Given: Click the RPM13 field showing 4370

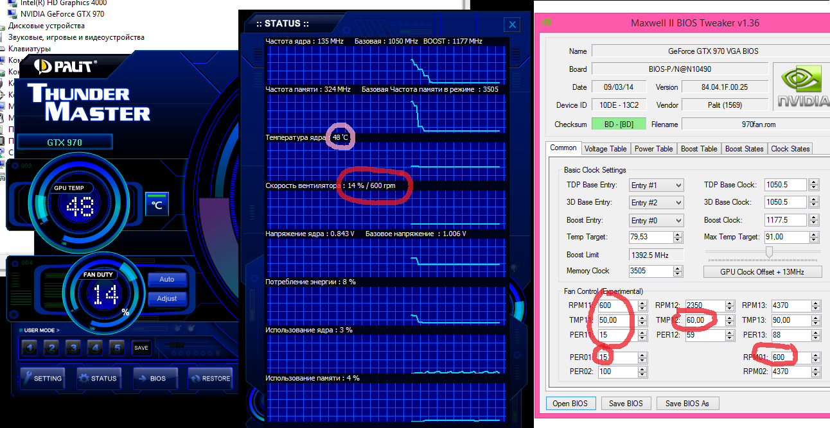Looking at the screenshot, I should [x=791, y=305].
